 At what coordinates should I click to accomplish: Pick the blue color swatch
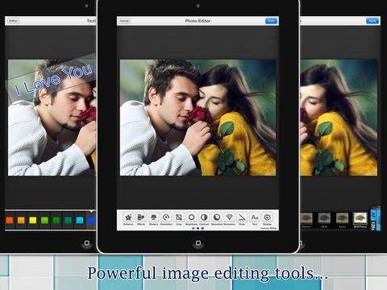click(x=91, y=221)
